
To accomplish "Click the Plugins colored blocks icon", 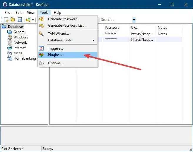I will [41, 55].
